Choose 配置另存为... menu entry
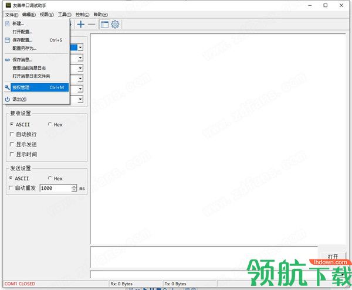This screenshot has width=352, height=290. (x=36, y=49)
